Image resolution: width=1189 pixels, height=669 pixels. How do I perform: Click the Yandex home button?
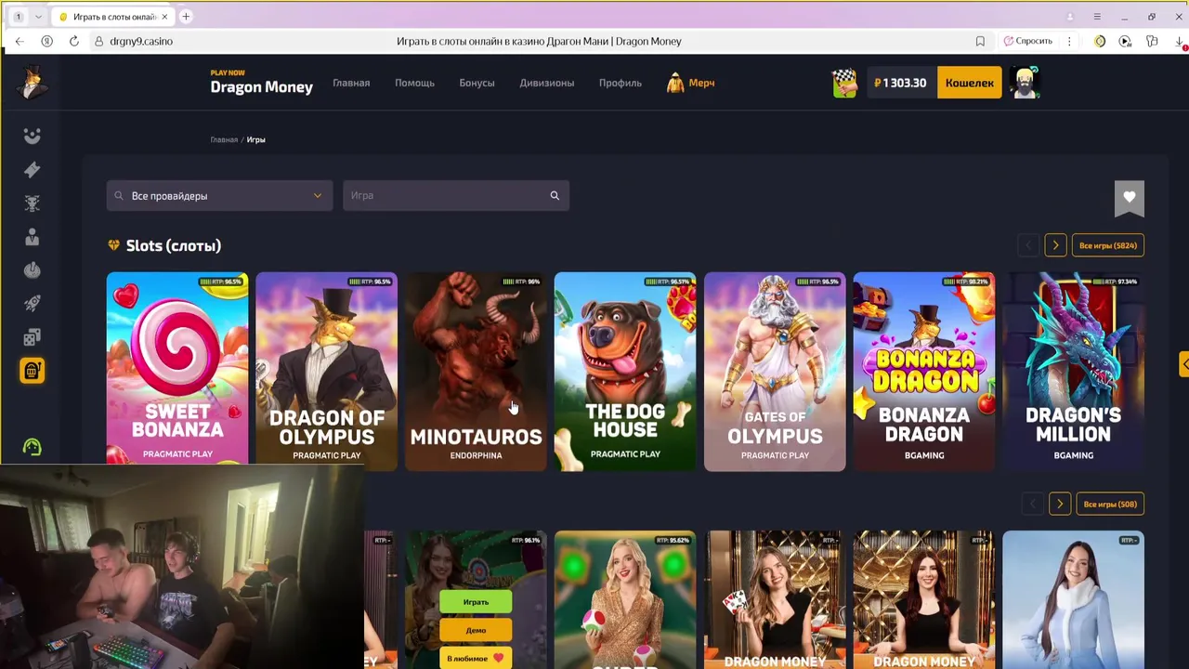click(x=46, y=41)
